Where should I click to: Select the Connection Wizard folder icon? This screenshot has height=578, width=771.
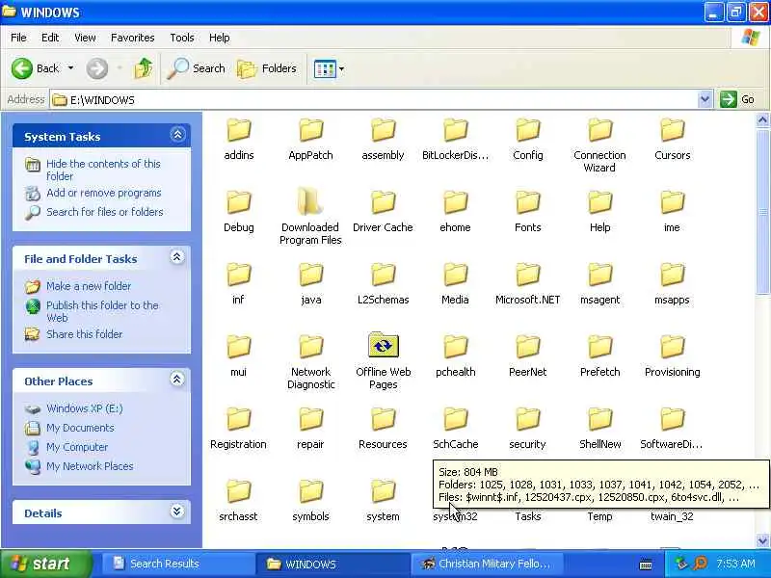pyautogui.click(x=599, y=131)
